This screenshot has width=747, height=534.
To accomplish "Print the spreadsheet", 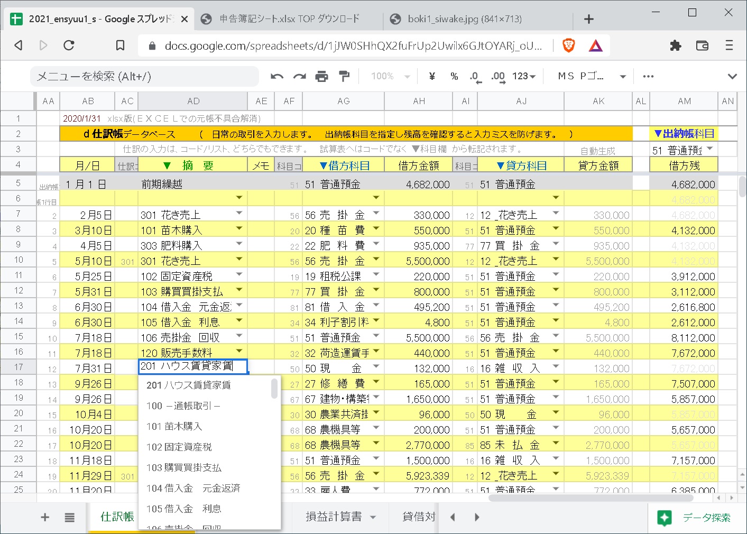I will tap(321, 77).
